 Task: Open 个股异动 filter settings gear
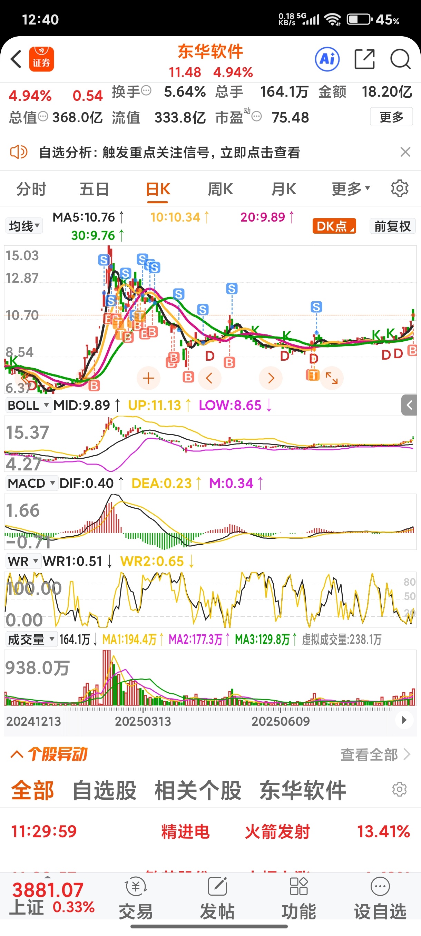(x=400, y=790)
